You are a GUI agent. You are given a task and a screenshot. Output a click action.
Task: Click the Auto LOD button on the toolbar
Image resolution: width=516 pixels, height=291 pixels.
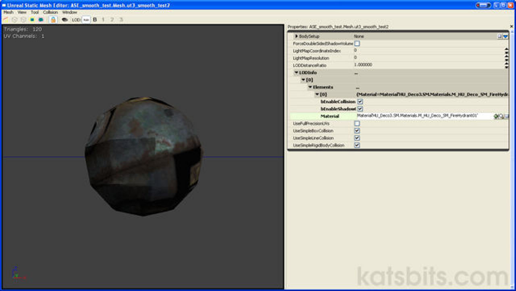(x=85, y=19)
